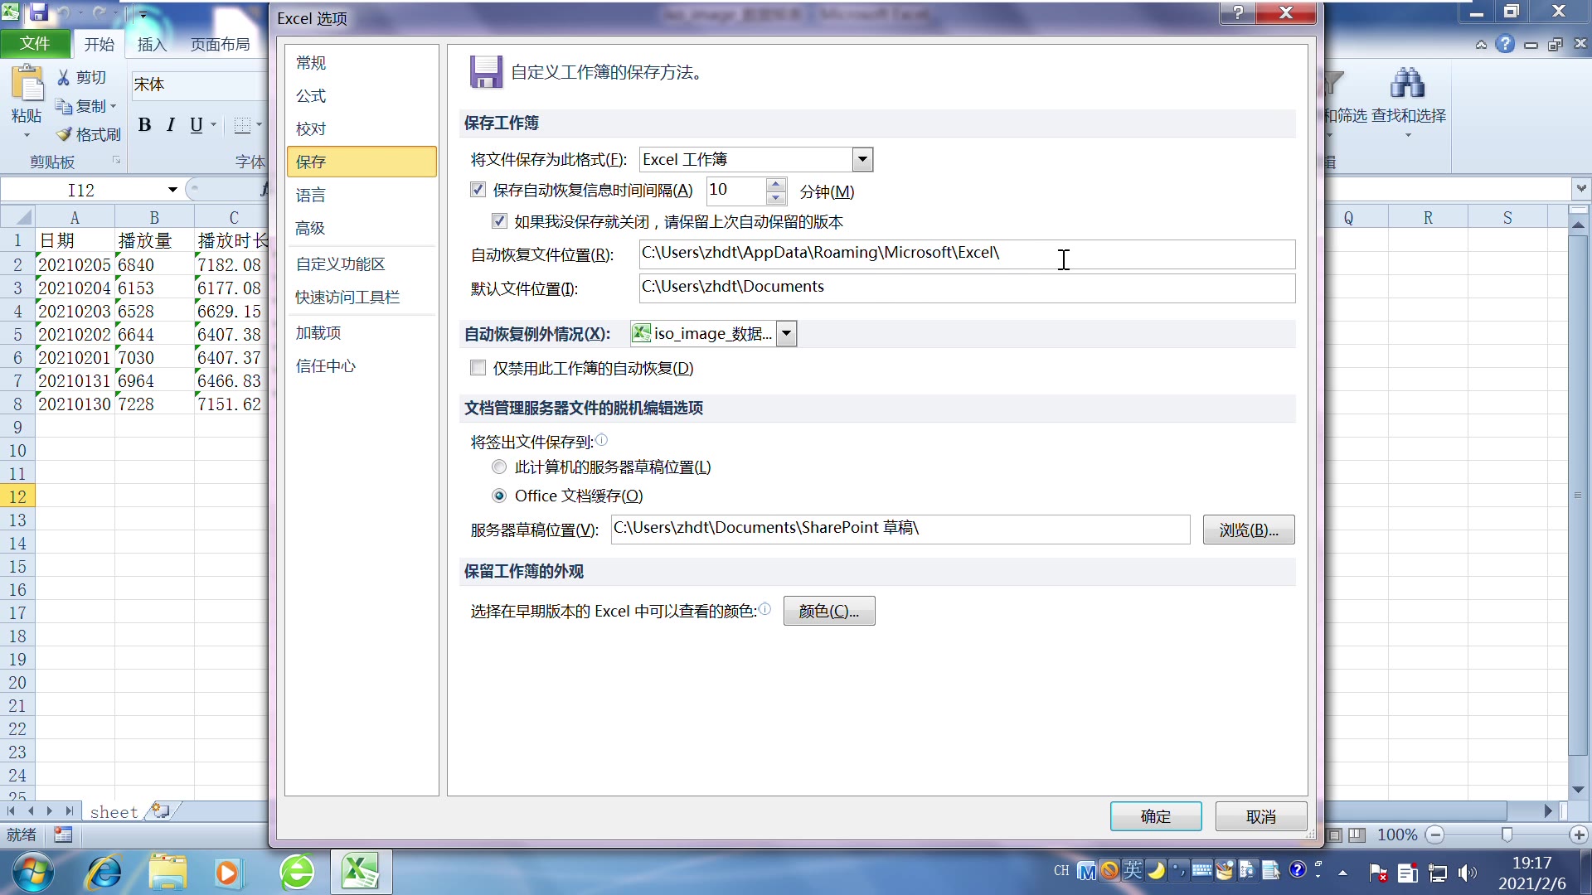Switch to 高级 options category
The height and width of the screenshot is (895, 1592).
[x=310, y=229]
